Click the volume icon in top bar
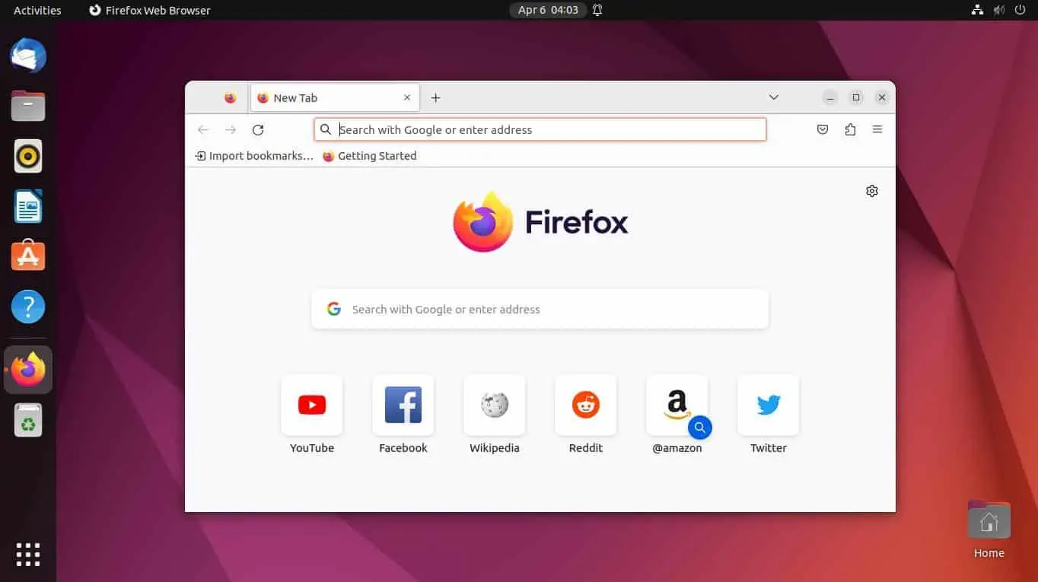1038x582 pixels. point(999,10)
